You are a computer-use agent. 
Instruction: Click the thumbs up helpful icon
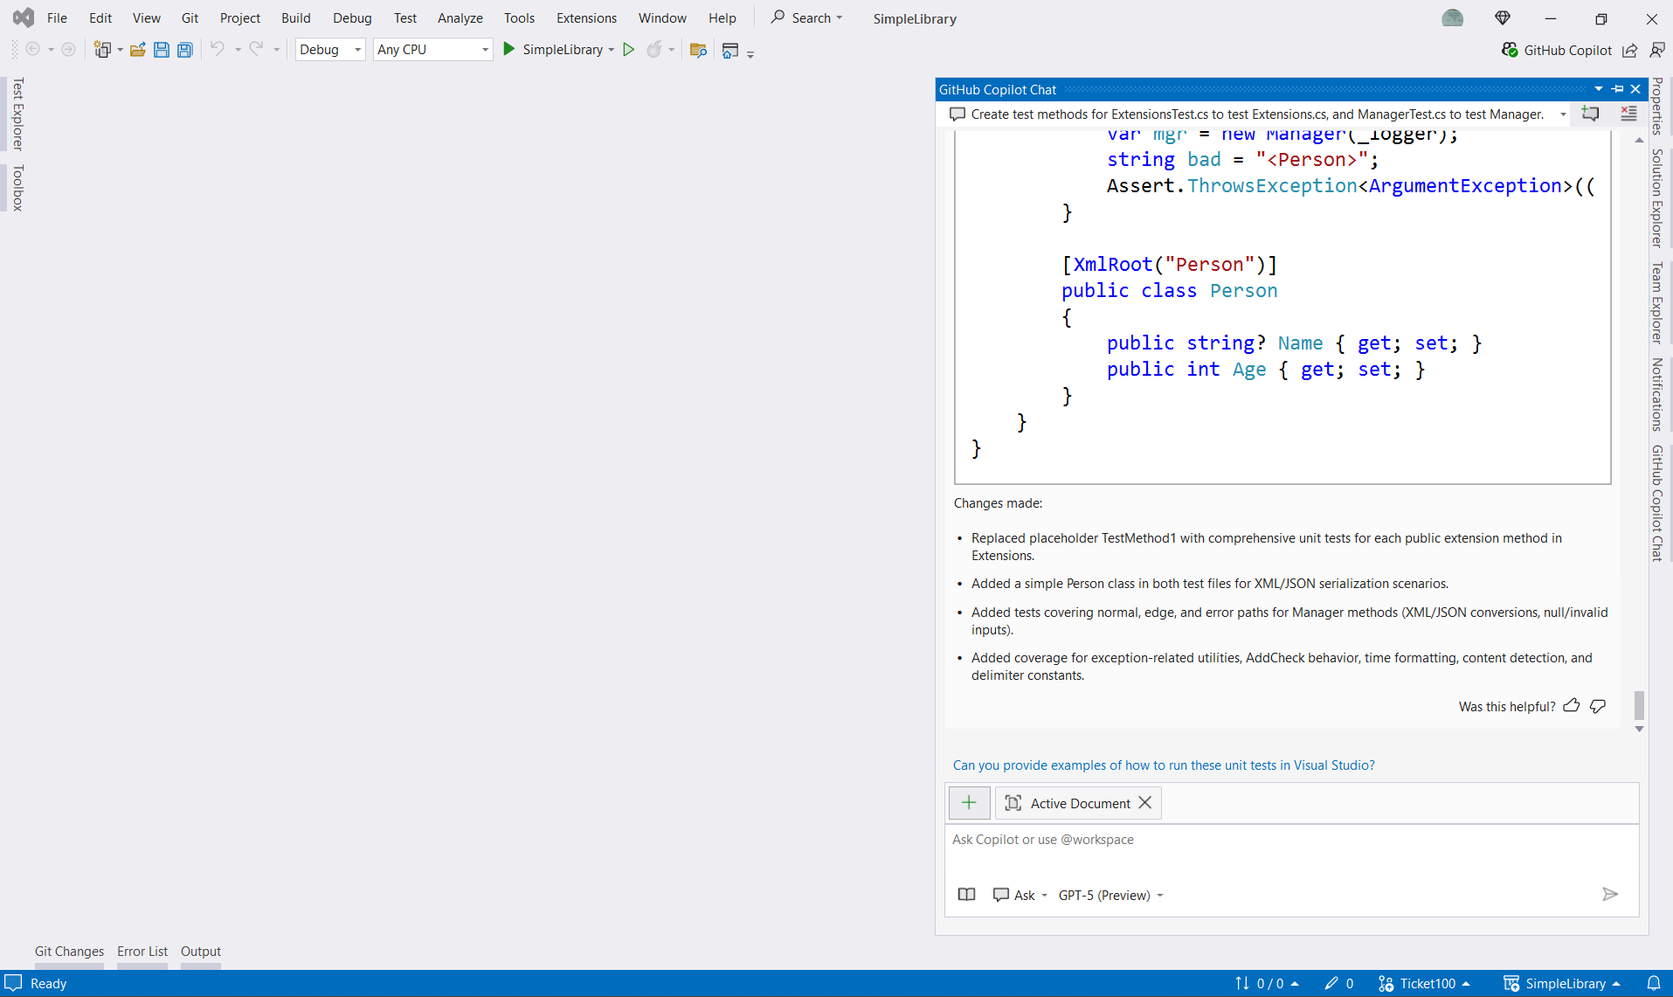click(x=1571, y=706)
